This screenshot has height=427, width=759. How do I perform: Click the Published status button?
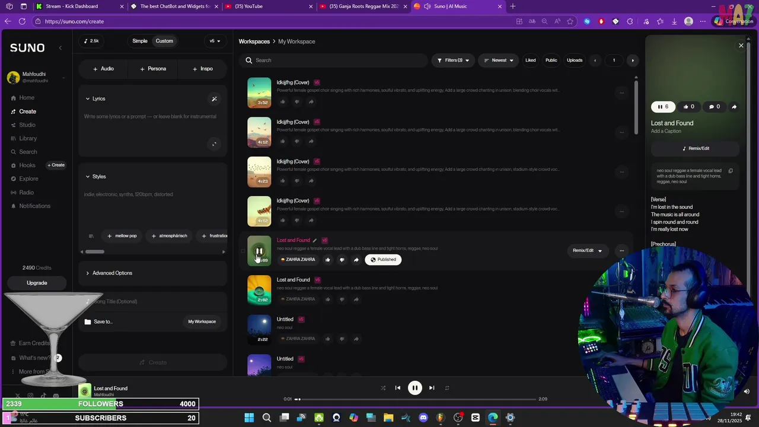(383, 260)
